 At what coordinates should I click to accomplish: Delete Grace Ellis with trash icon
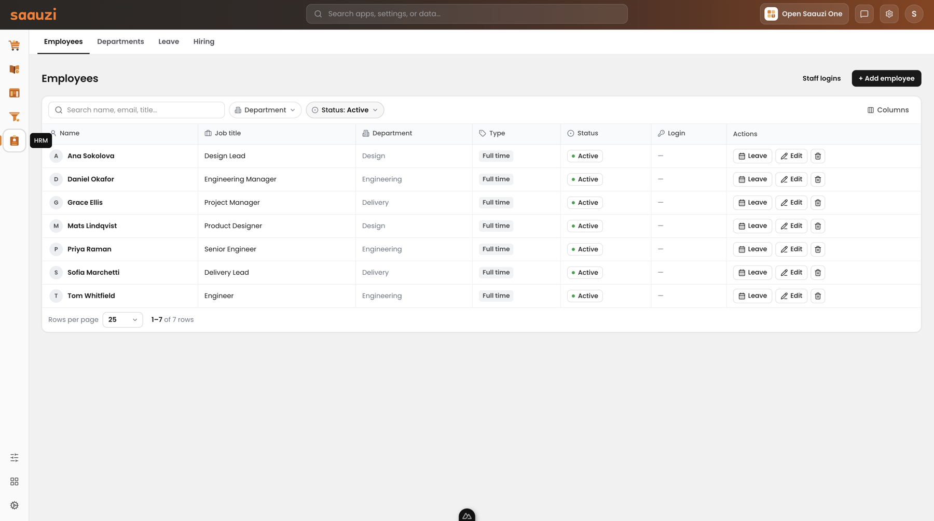818,203
